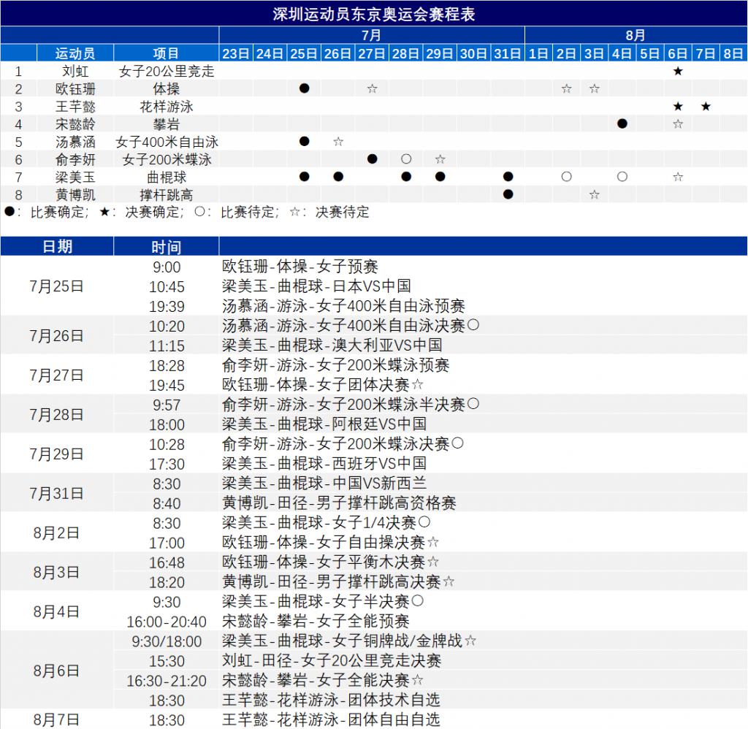This screenshot has width=748, height=729.
Task: Click the black star in 刘虹's row
Action: (678, 71)
